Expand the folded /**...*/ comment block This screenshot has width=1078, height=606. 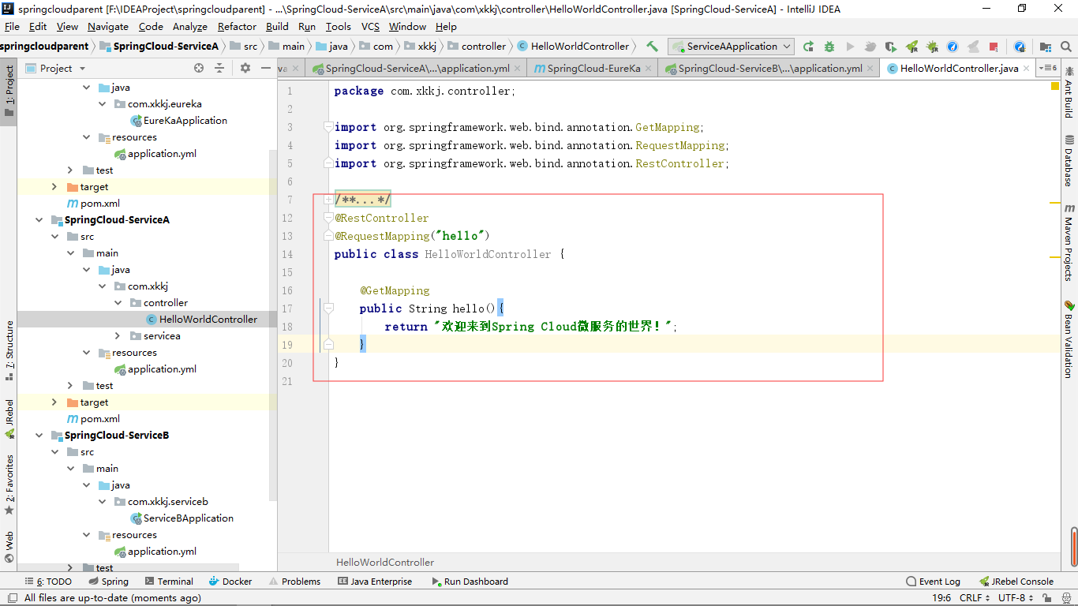(328, 200)
